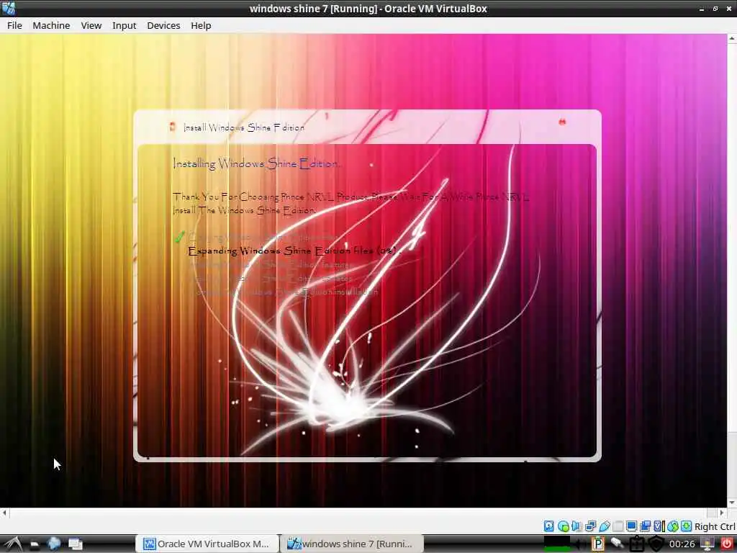Click the virtualization features status icon

pyautogui.click(x=659, y=526)
